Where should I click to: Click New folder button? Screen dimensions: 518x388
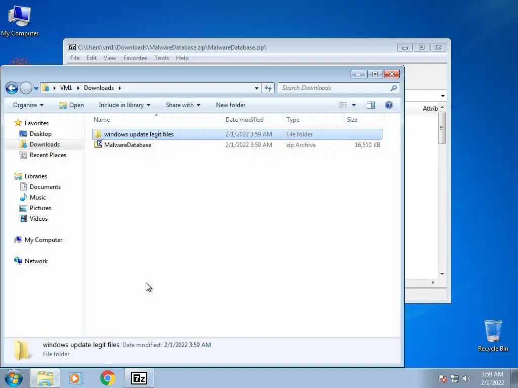(x=231, y=105)
